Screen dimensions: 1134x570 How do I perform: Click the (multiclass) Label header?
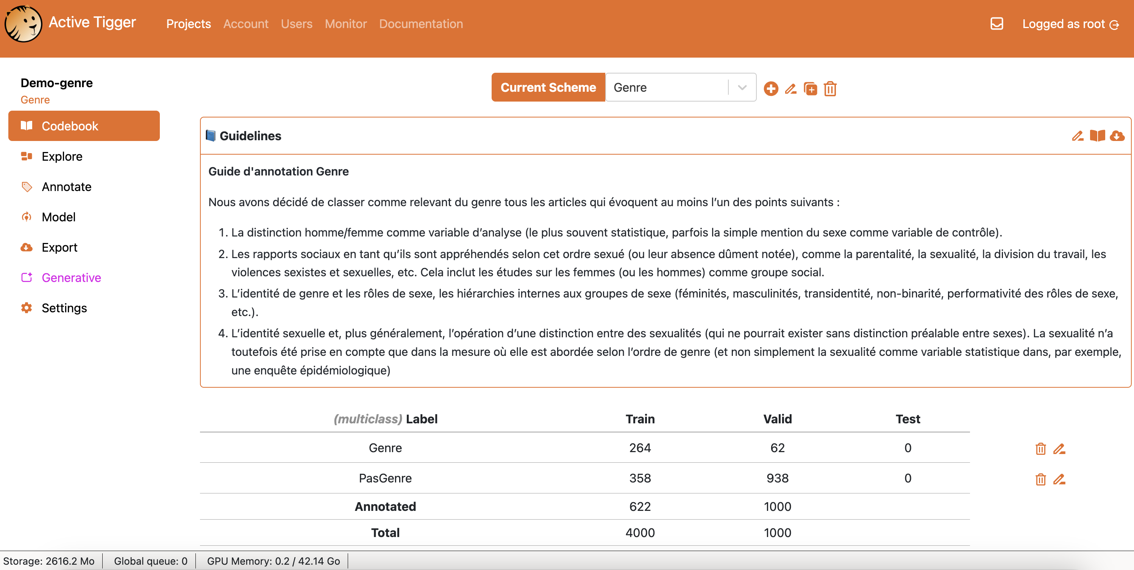(385, 419)
